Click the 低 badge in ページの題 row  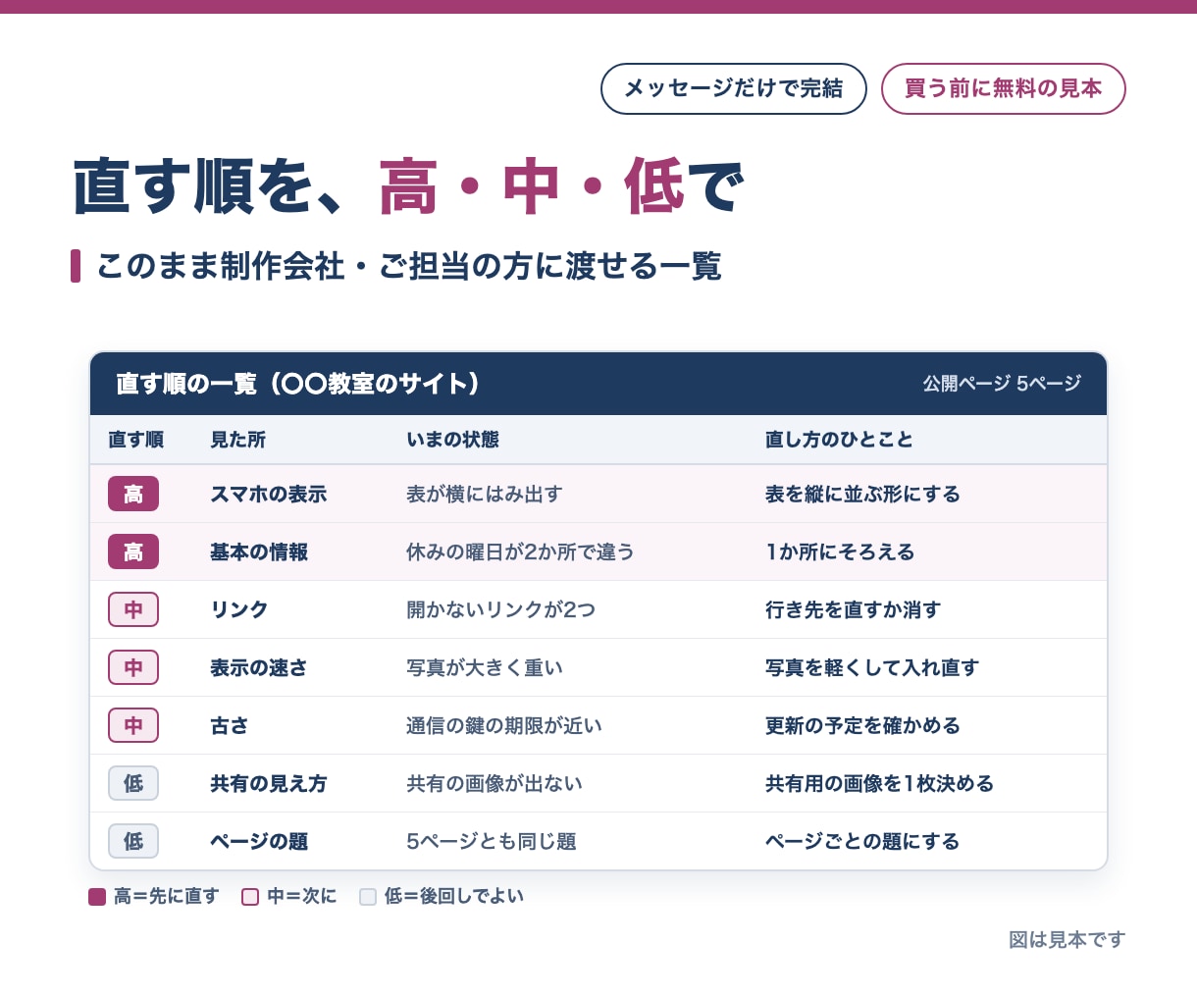[133, 841]
